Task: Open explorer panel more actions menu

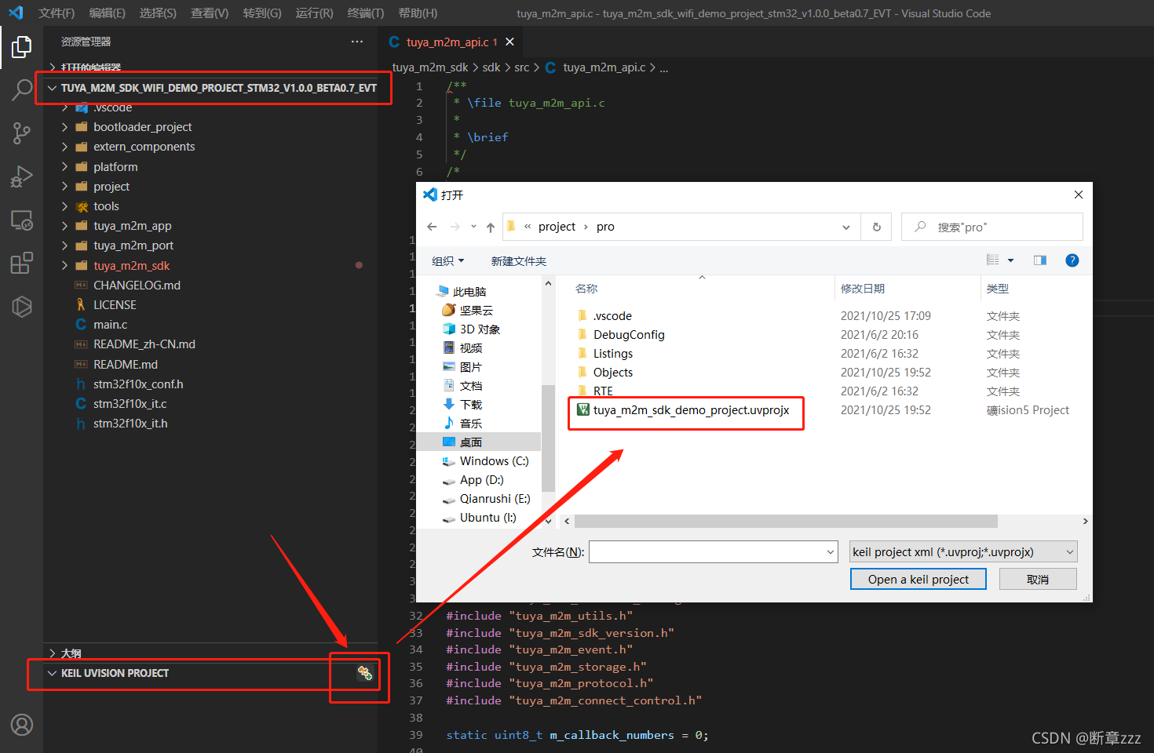Action: pos(357,42)
